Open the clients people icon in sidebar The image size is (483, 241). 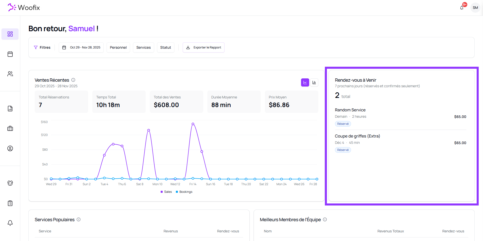click(x=10, y=74)
